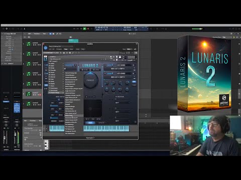Click the rewind transport button
The height and width of the screenshot is (180, 241).
point(74,28)
